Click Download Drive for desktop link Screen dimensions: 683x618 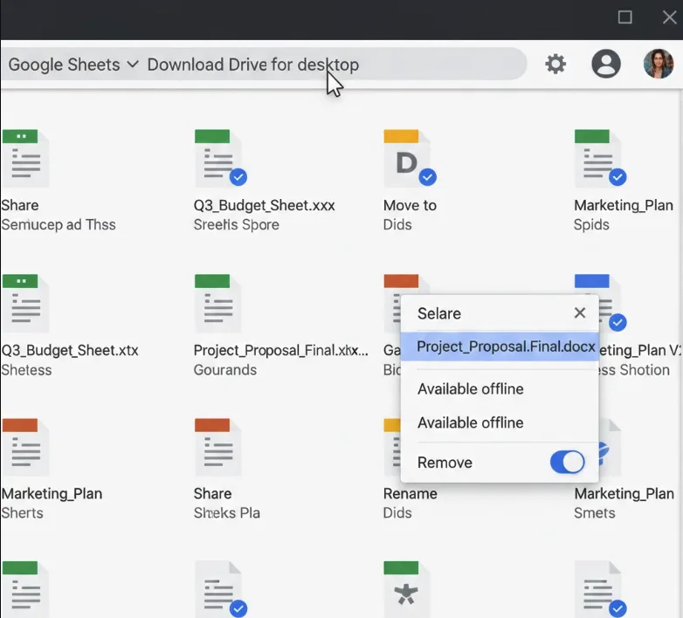tap(252, 65)
